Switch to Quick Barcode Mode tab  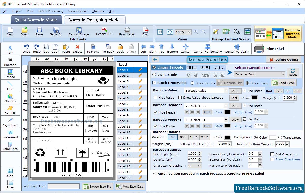click(36, 20)
